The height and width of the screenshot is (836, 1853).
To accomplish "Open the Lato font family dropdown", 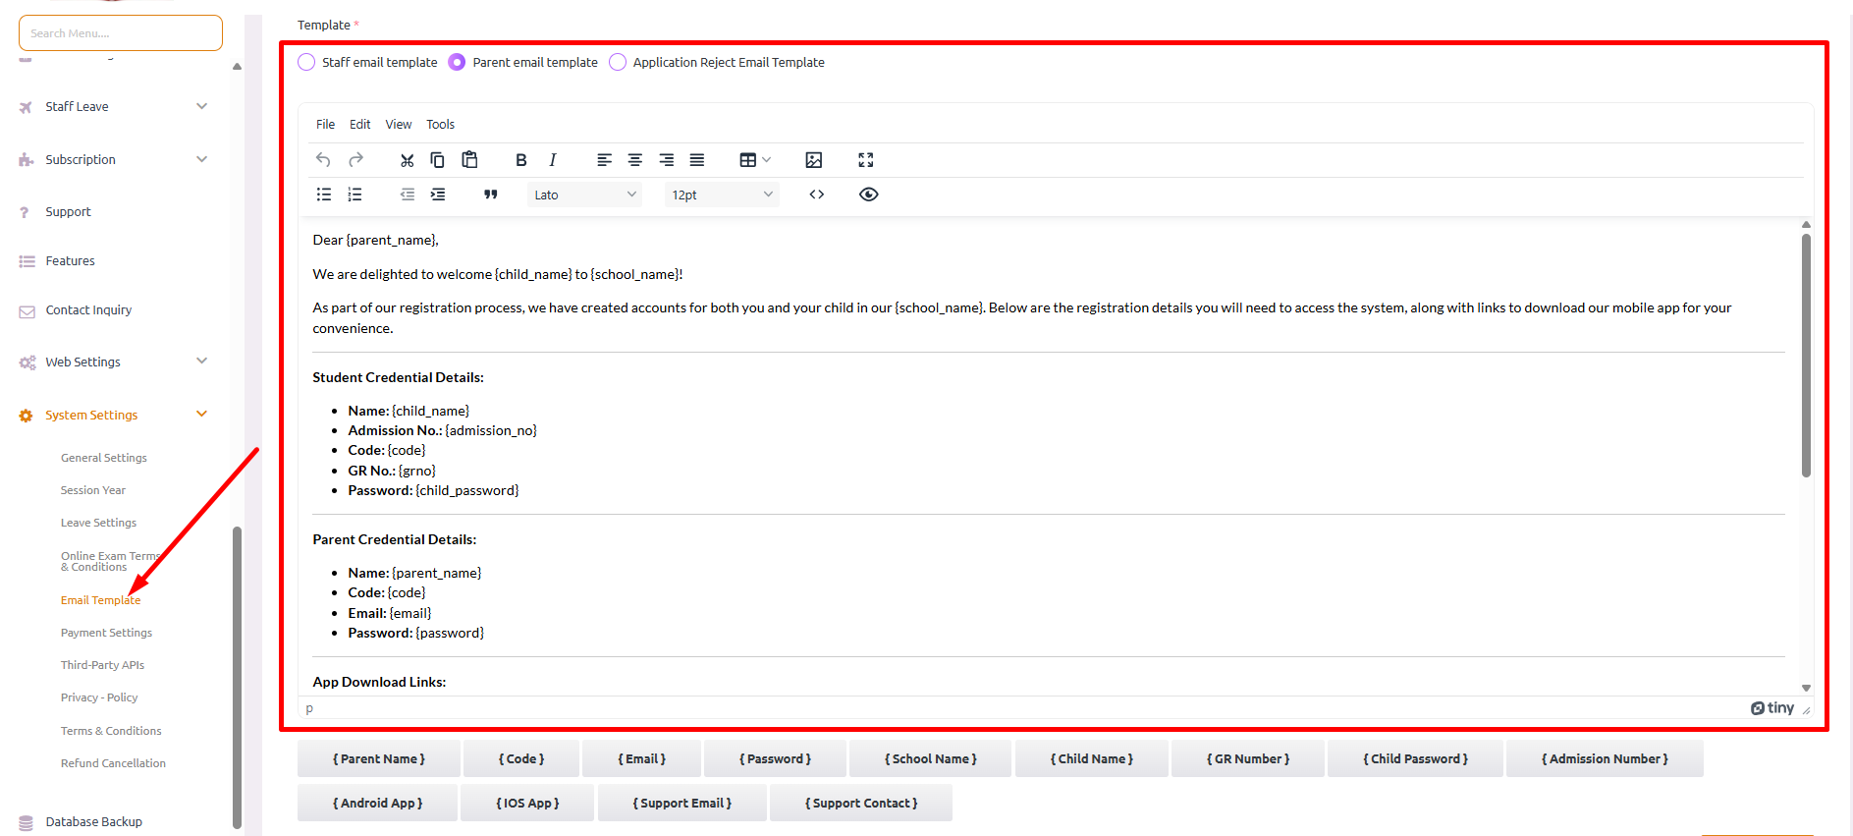I will [x=584, y=195].
